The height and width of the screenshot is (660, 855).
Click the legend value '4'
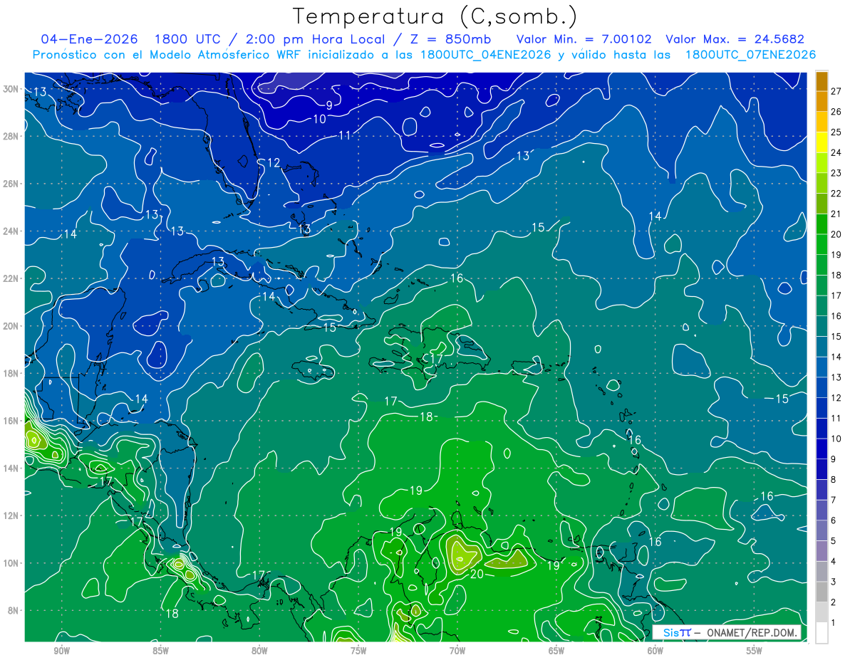833,562
